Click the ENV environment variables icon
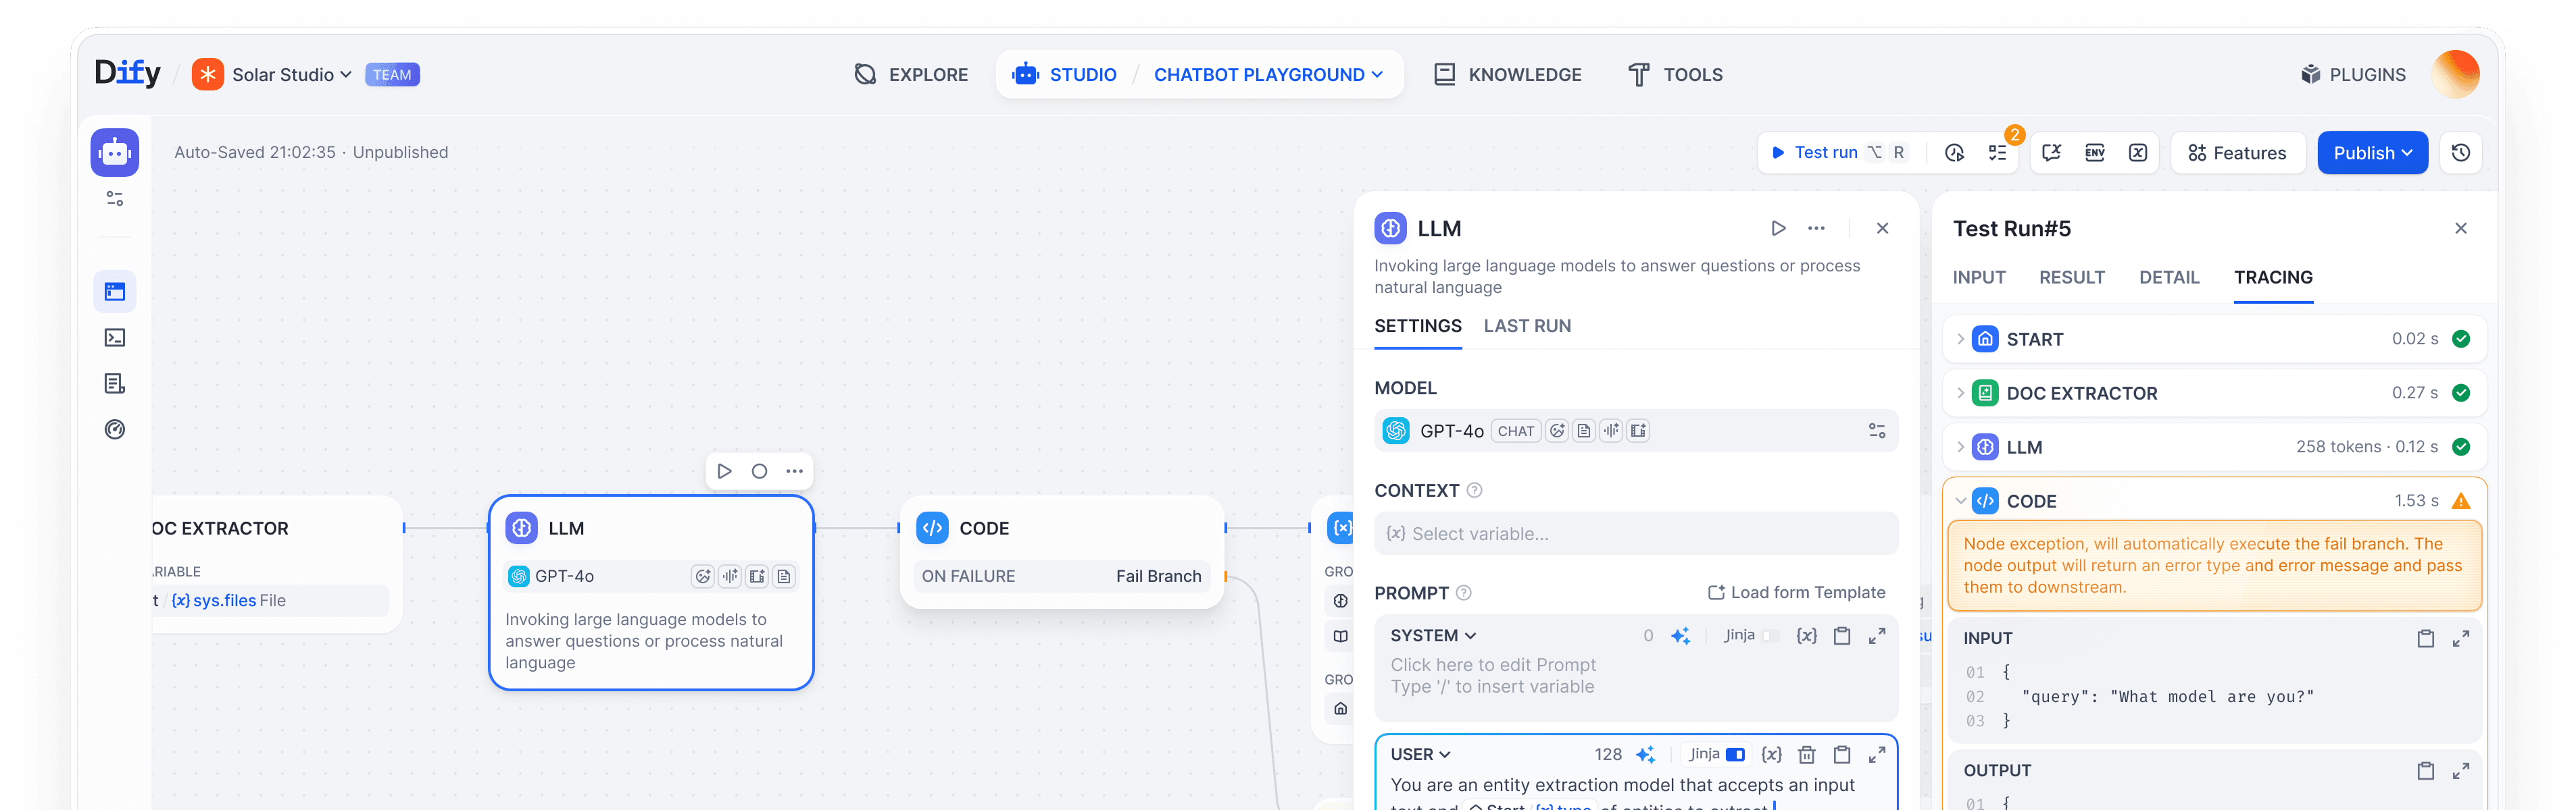The image size is (2576, 810). coord(2094,153)
